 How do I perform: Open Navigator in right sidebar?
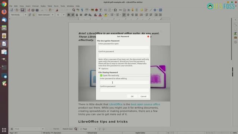pos(235,42)
